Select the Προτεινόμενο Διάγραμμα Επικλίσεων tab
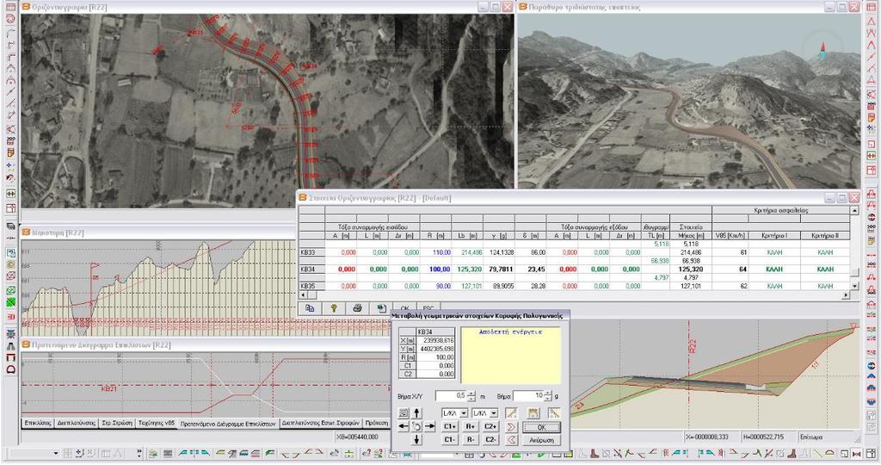Screen dimensions: 881x465 click(228, 424)
